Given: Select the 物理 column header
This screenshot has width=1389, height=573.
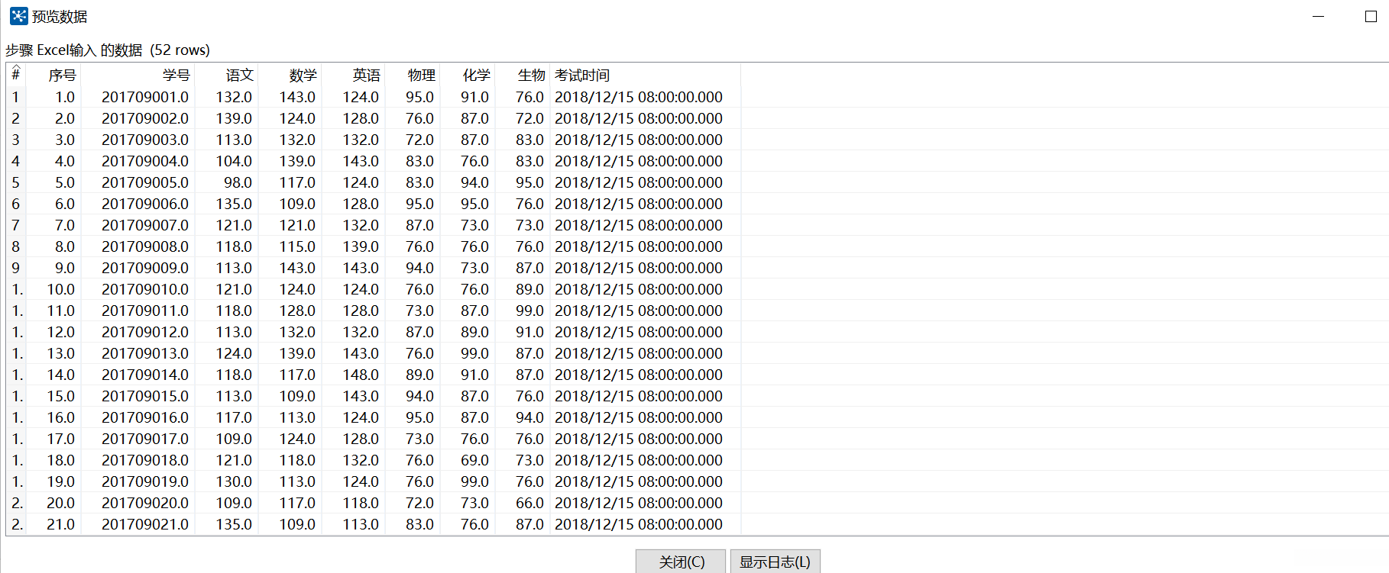Looking at the screenshot, I should coord(413,75).
